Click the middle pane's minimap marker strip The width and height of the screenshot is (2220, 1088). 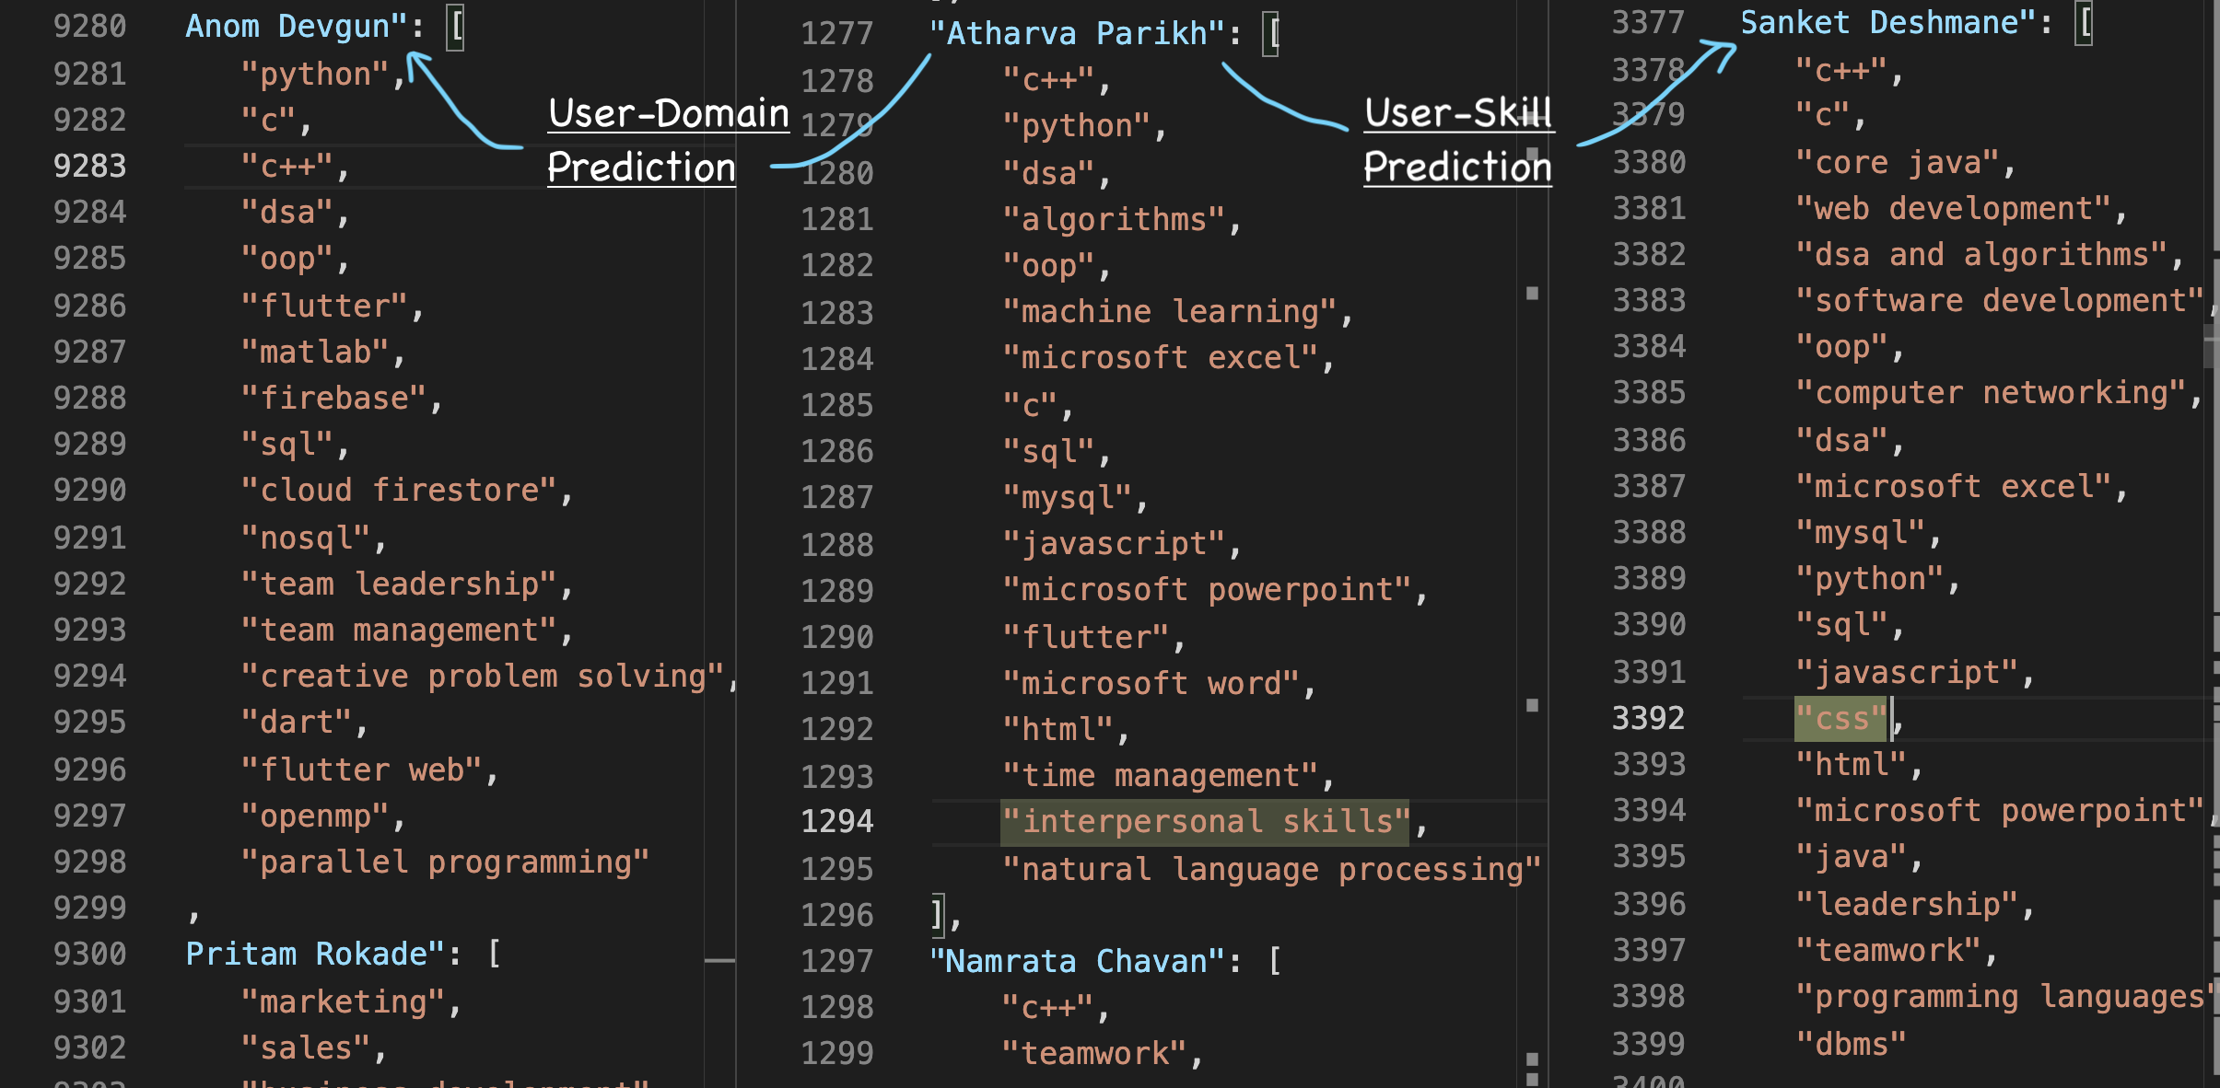[x=1532, y=544]
